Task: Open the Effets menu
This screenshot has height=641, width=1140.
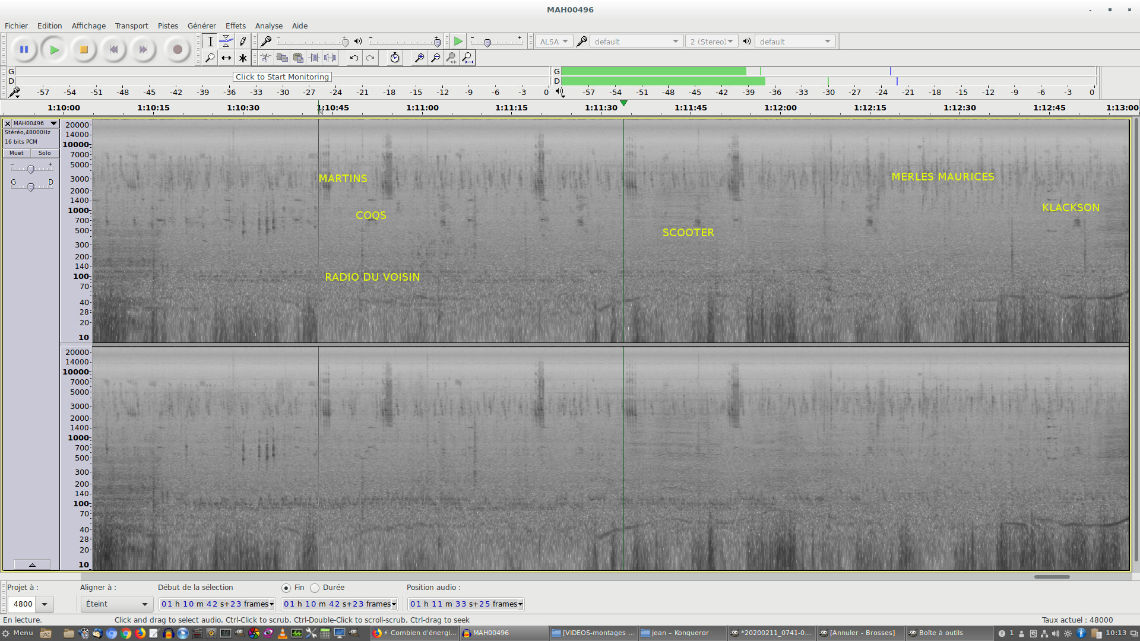Action: pyautogui.click(x=235, y=26)
